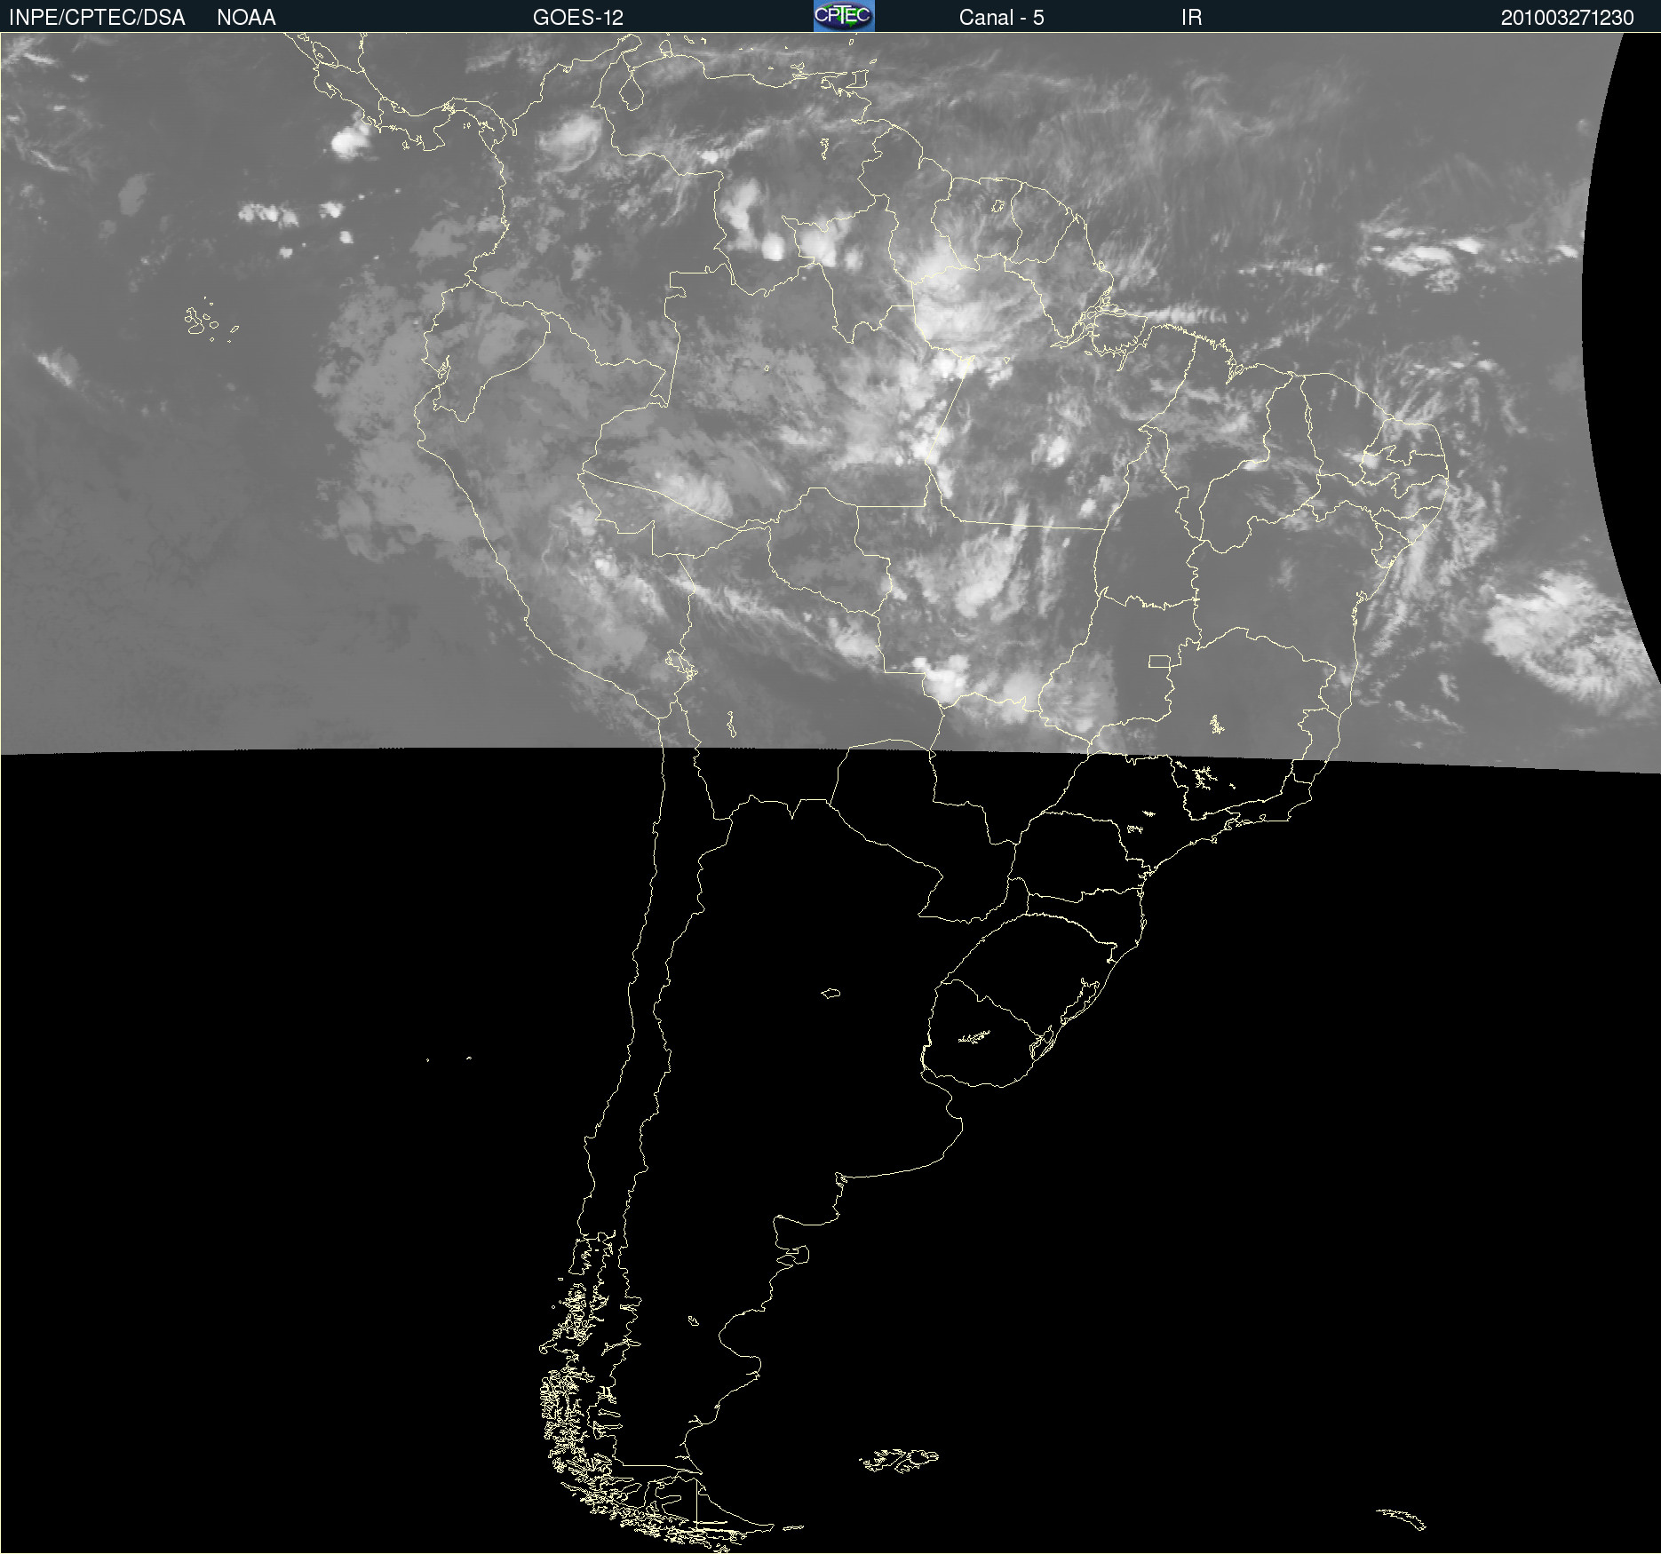Click the 'Canal - 5' channel label

[x=1001, y=18]
